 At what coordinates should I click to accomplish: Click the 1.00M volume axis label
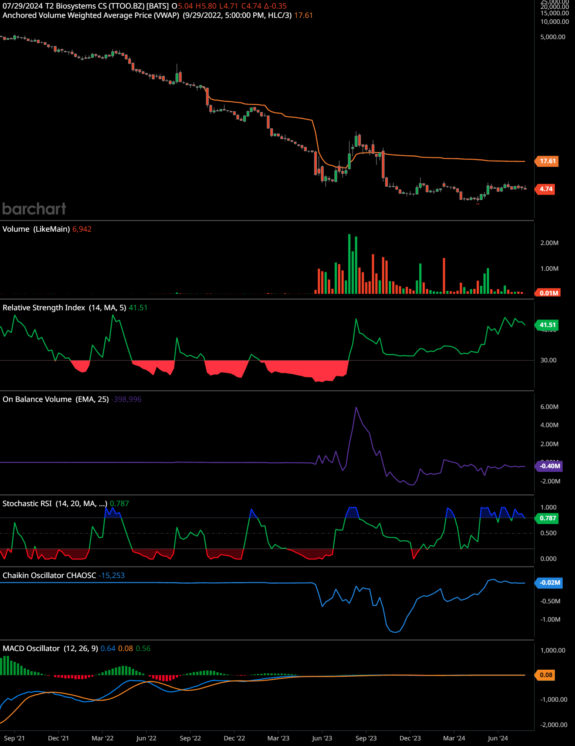(549, 269)
